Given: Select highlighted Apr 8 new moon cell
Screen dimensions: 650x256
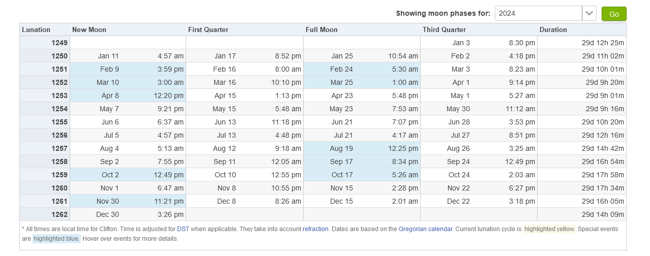Looking at the screenshot, I should click(x=128, y=95).
